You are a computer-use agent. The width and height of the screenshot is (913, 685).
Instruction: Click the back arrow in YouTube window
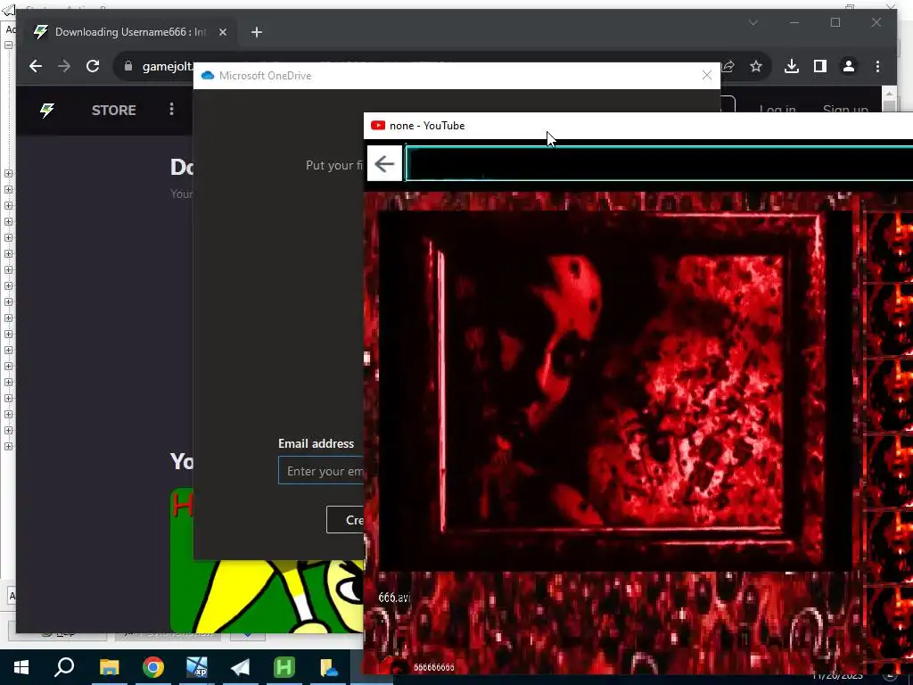[x=384, y=164]
